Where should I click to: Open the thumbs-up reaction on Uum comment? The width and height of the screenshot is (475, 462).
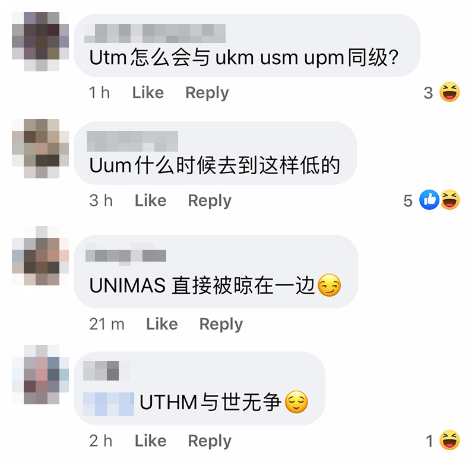(429, 200)
